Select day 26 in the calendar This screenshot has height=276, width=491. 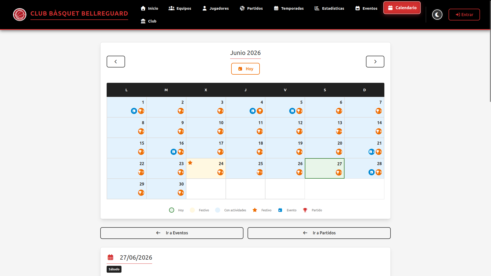point(285,168)
